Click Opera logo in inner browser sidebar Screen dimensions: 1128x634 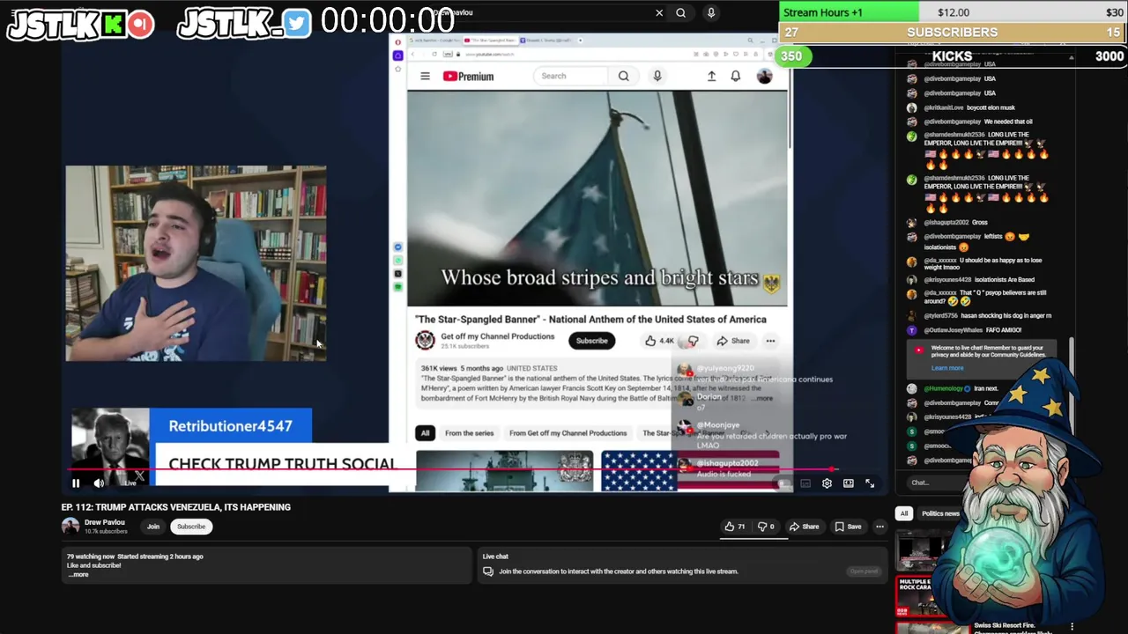point(398,41)
